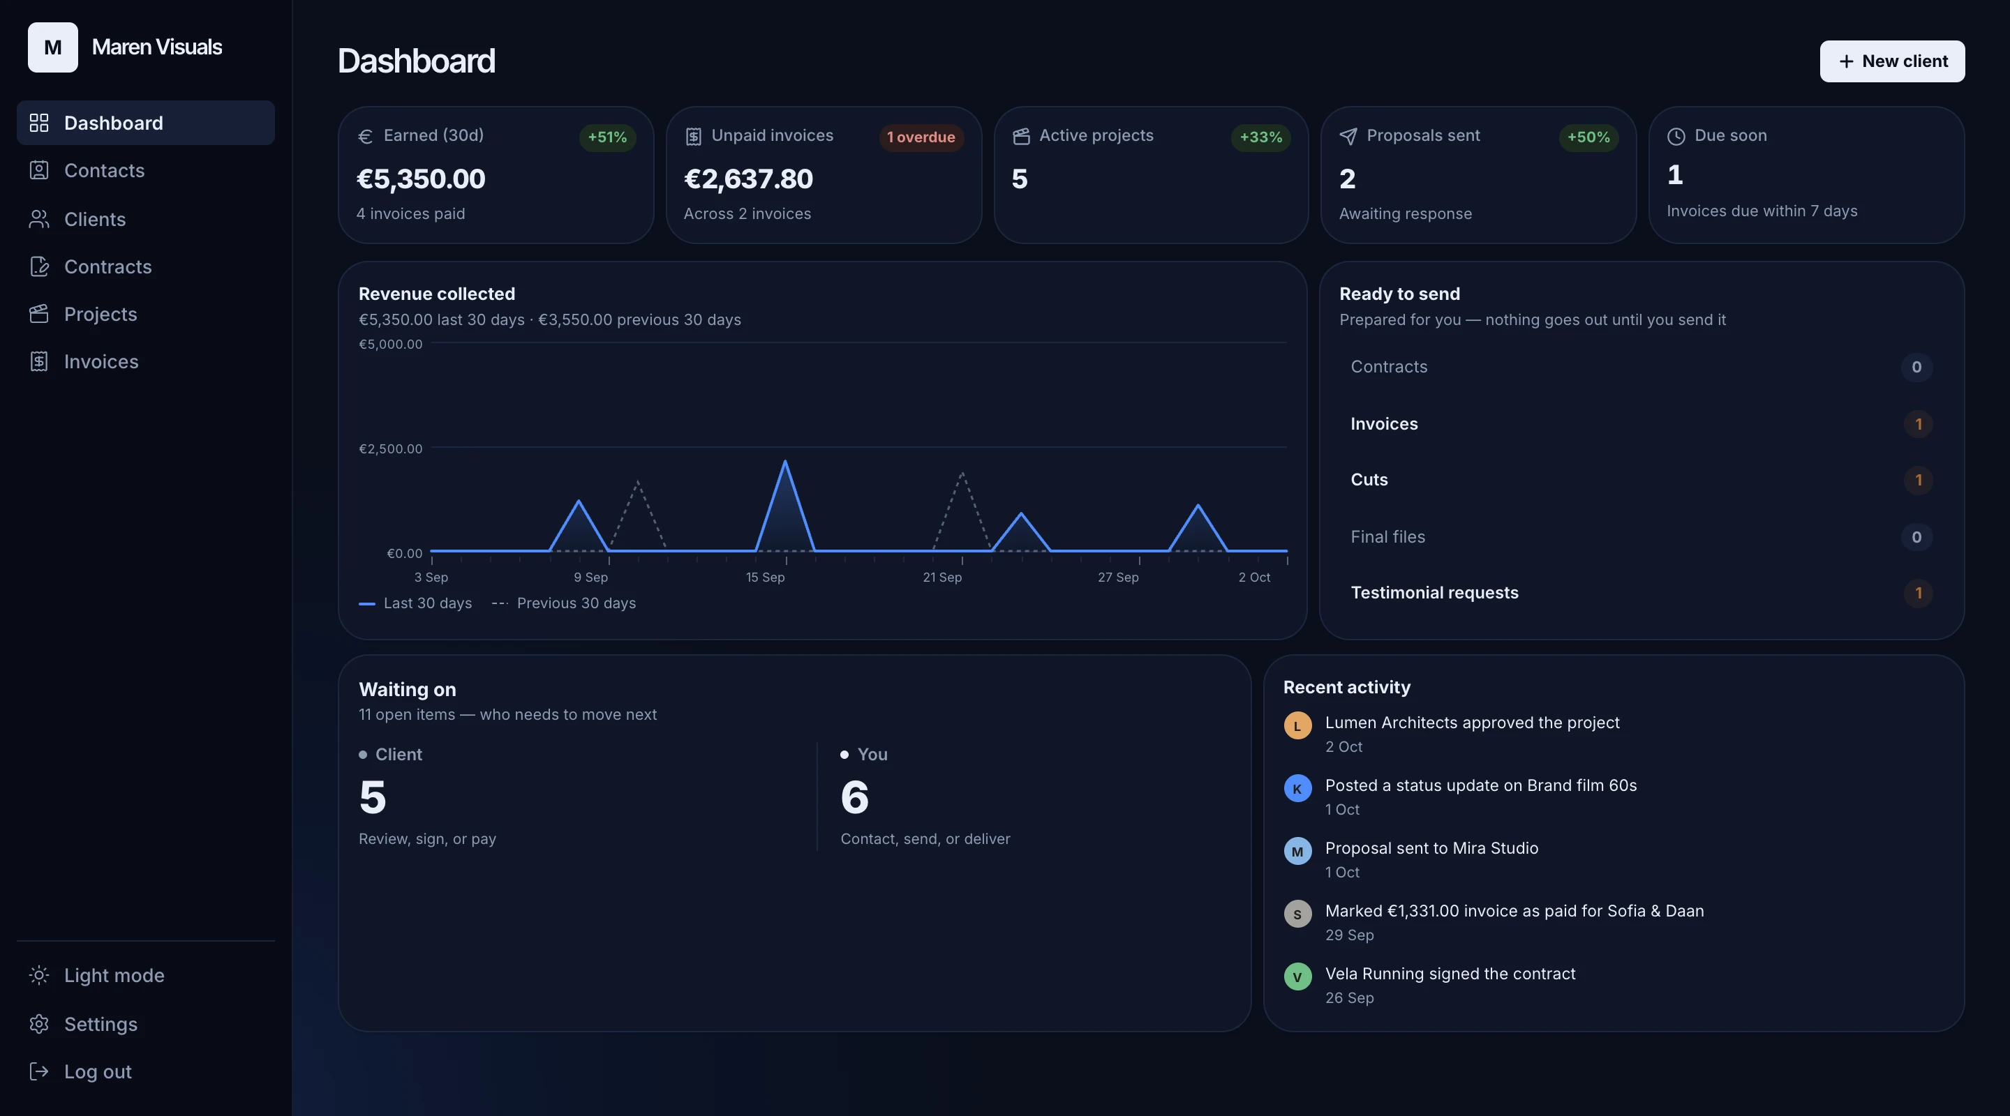Image resolution: width=2010 pixels, height=1116 pixels.
Task: Click Log out
Action: (146, 1071)
